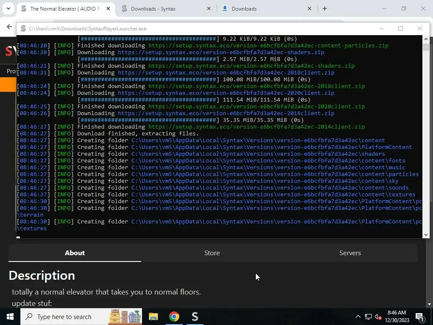
Task: Click the content-particles.zip finished link
Action: click(x=268, y=45)
